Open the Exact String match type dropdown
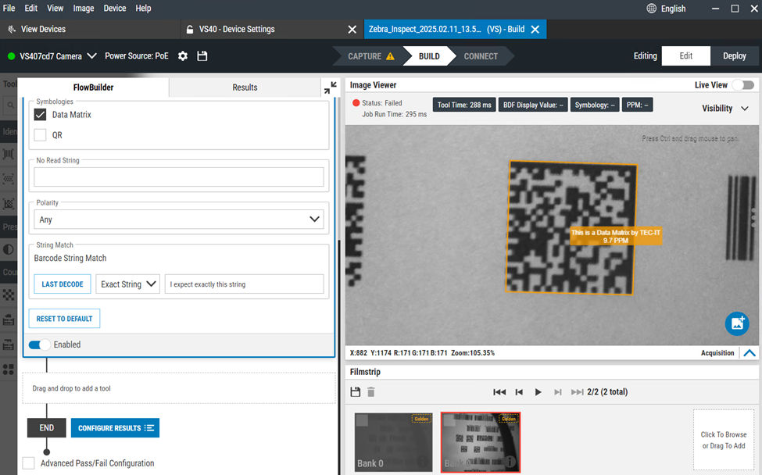 (x=128, y=284)
